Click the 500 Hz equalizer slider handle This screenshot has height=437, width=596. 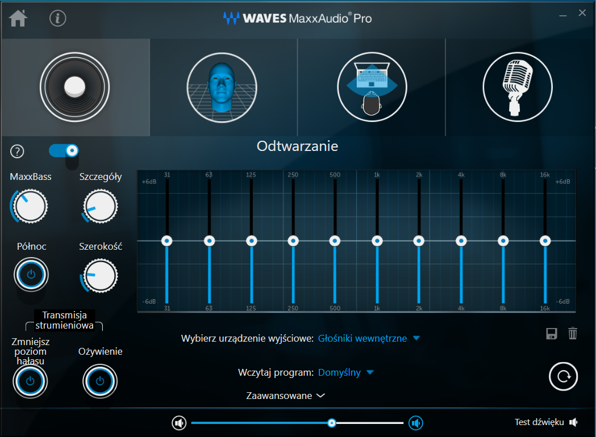335,241
